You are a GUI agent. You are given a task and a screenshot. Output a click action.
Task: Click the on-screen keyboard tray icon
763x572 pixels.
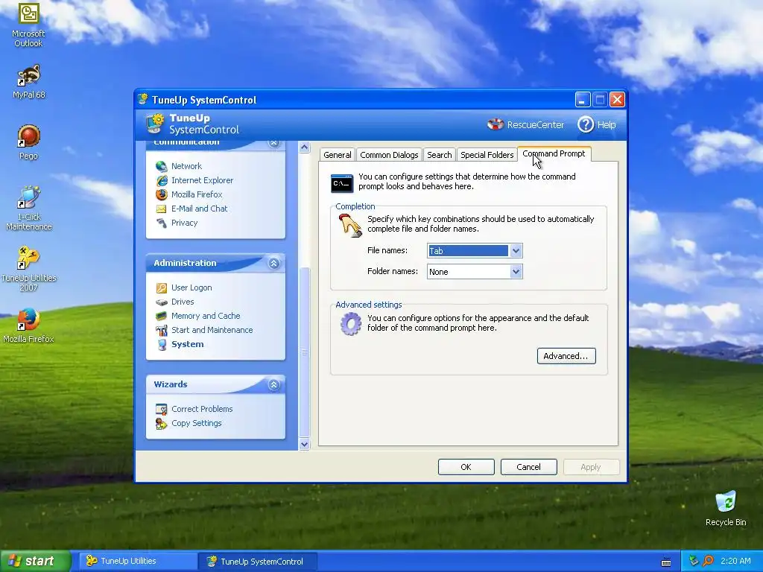(666, 562)
